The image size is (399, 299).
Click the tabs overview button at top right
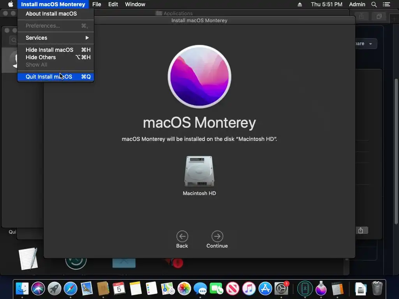pos(379,16)
